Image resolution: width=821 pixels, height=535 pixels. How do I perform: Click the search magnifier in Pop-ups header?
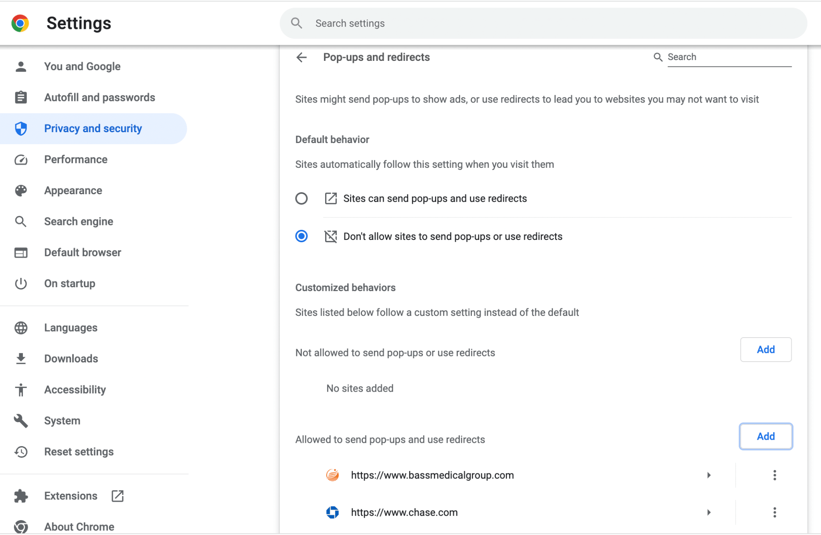point(657,57)
